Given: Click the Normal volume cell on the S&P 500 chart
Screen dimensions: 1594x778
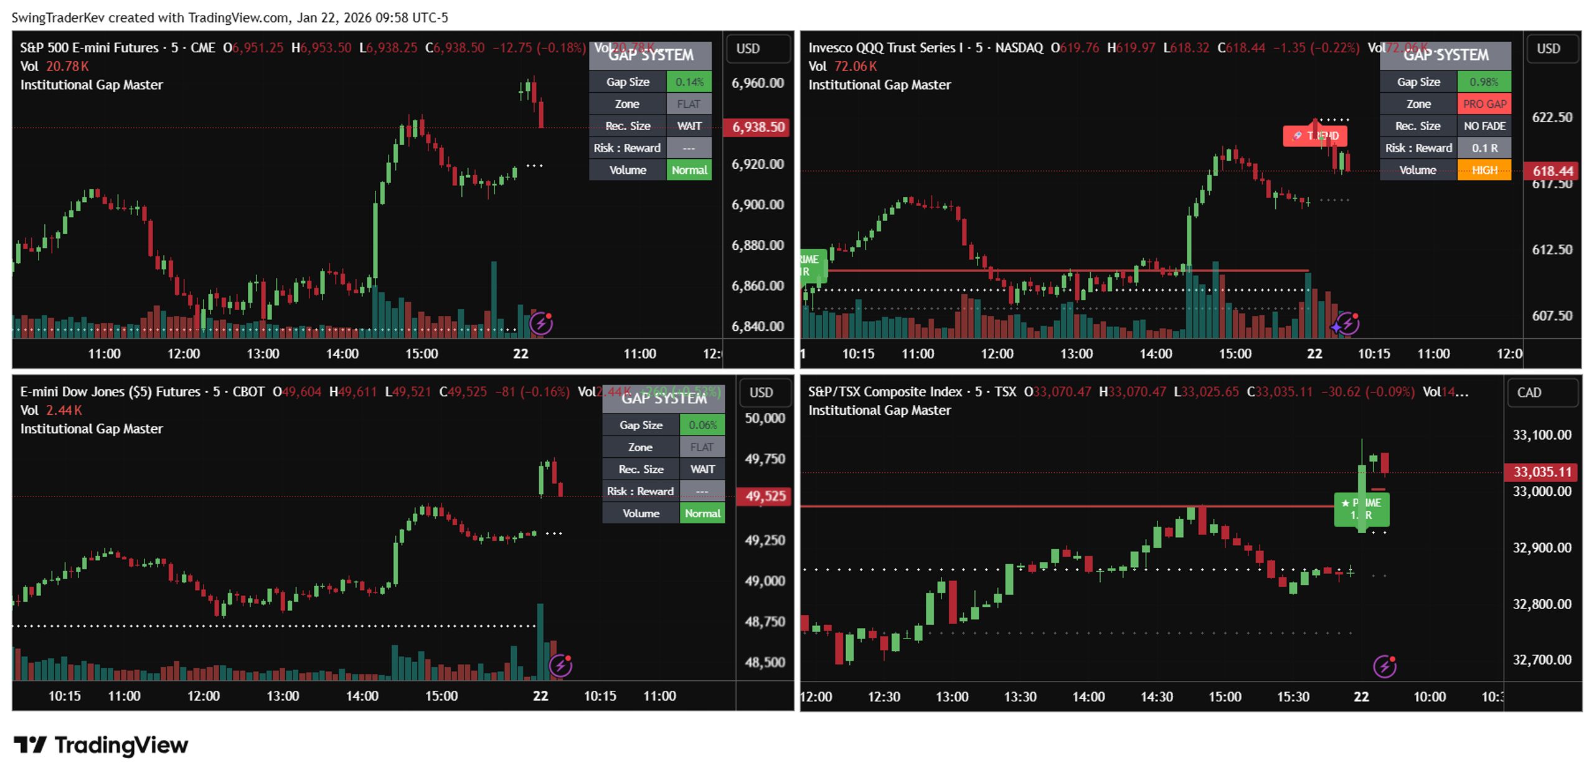Looking at the screenshot, I should pyautogui.click(x=689, y=170).
